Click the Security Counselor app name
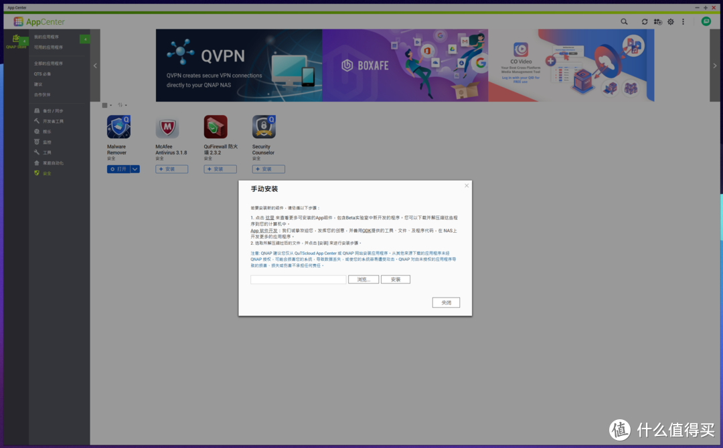The image size is (723, 448). 263,150
